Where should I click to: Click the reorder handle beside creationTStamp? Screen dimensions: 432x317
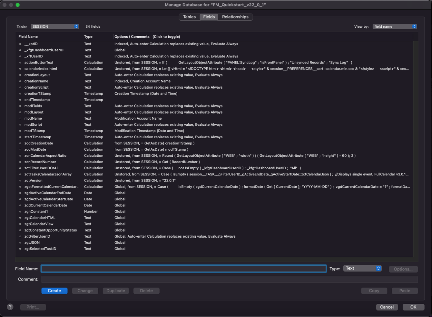[x=20, y=94]
